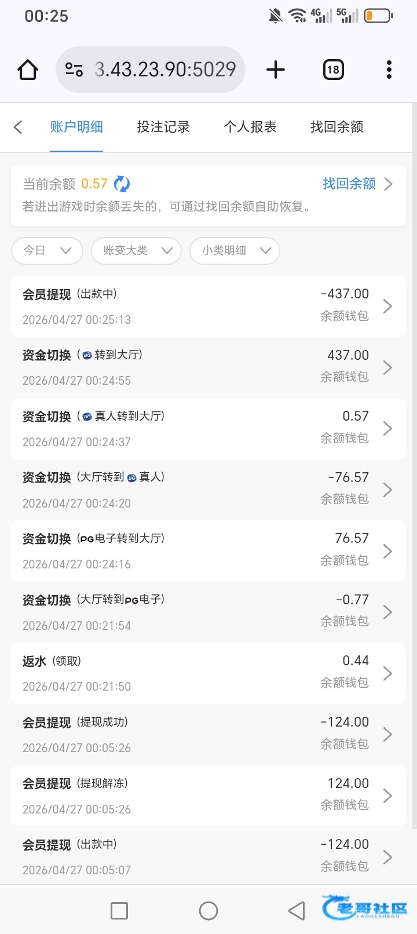The width and height of the screenshot is (417, 934).
Task: Go back using the left chevron
Action: click(x=18, y=127)
